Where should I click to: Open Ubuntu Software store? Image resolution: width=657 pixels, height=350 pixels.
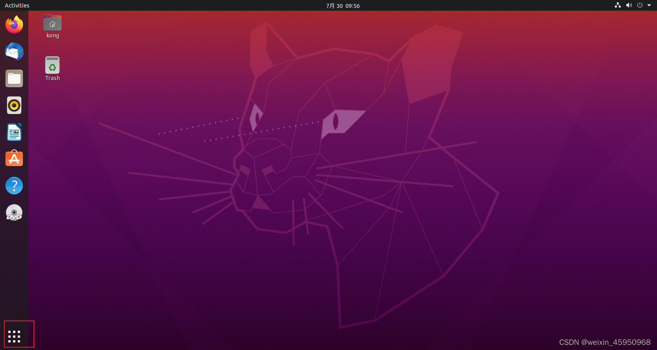14,159
